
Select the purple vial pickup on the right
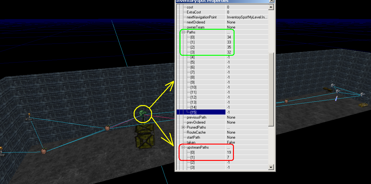point(336,98)
